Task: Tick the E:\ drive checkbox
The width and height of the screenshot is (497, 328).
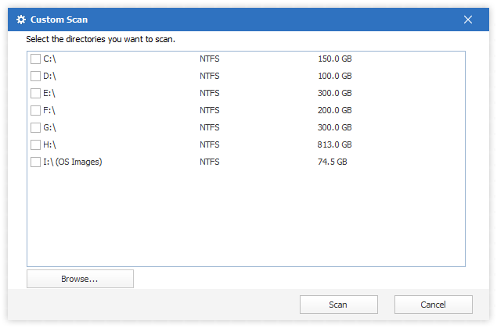Action: [x=35, y=93]
